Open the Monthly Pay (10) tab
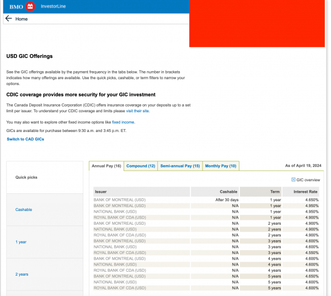 (x=221, y=166)
